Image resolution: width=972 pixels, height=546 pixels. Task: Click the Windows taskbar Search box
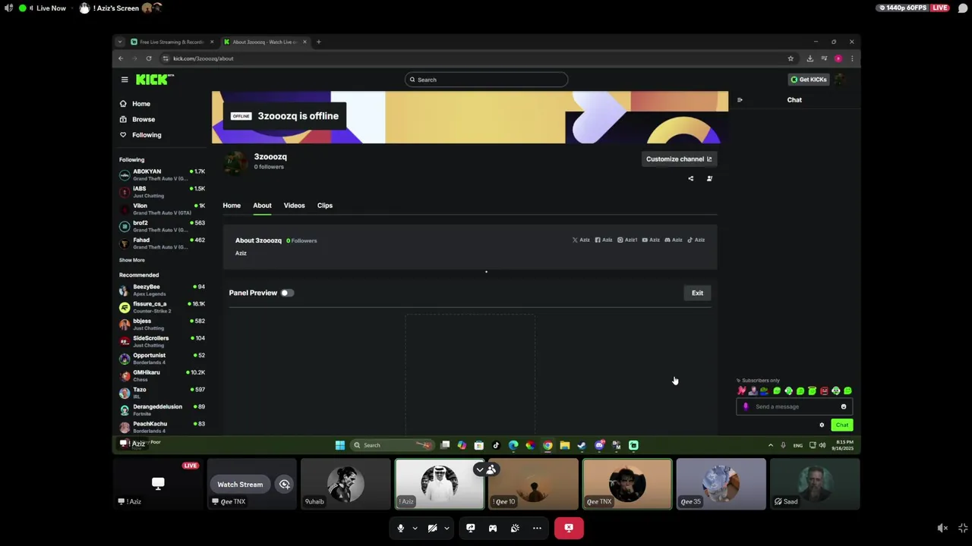[393, 445]
